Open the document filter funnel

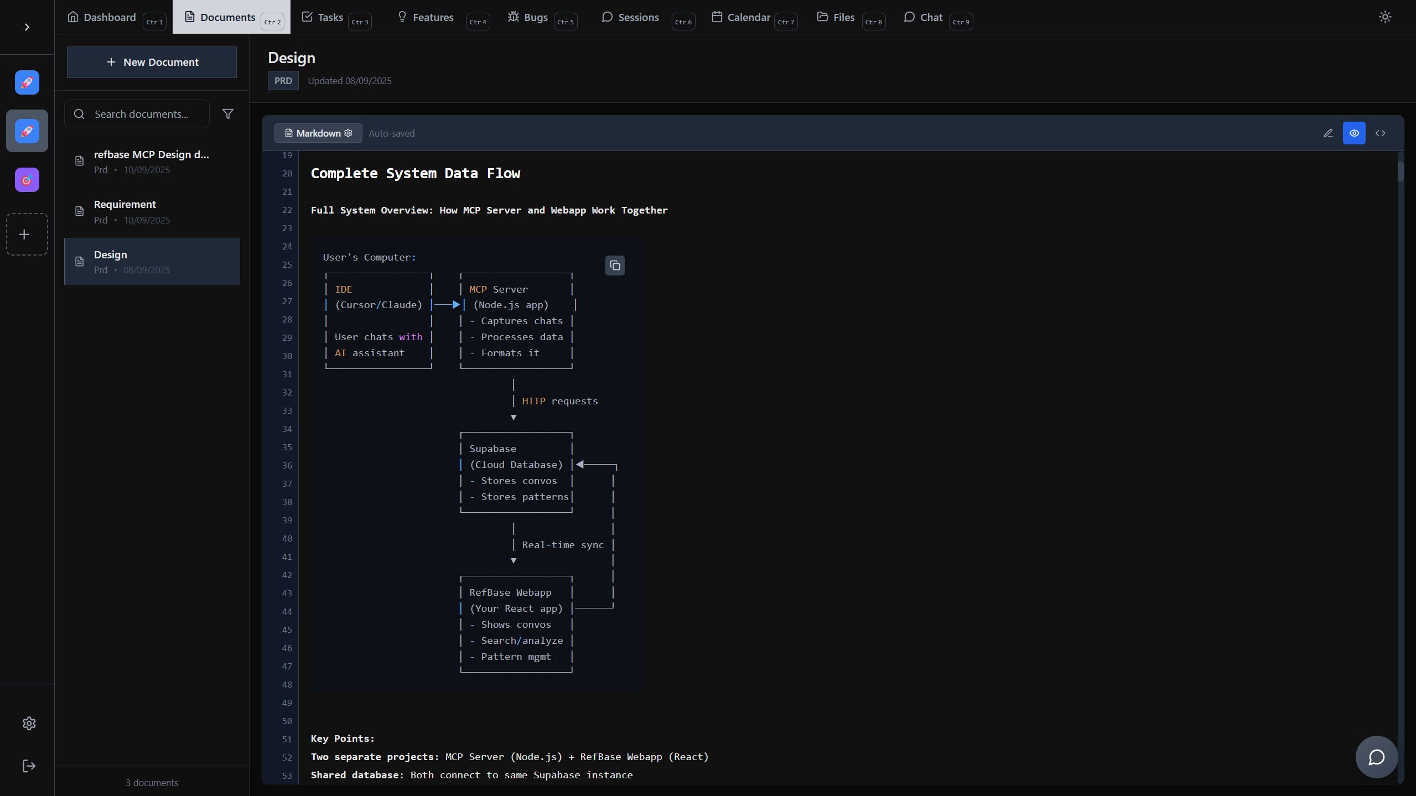coord(227,114)
